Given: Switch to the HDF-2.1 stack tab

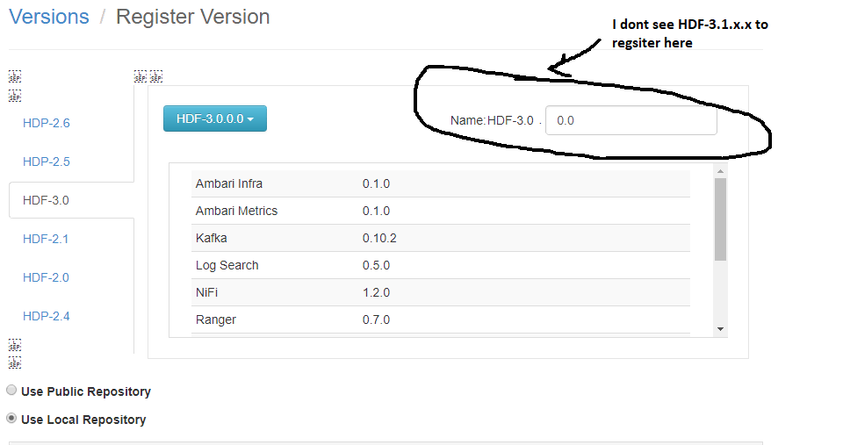Looking at the screenshot, I should (x=46, y=239).
